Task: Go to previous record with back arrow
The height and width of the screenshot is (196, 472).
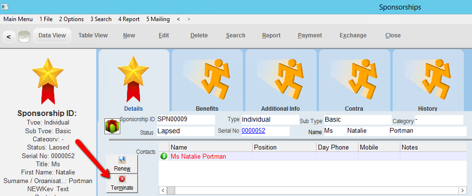Action: [9, 36]
